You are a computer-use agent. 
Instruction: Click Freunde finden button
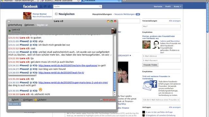[150, 65]
